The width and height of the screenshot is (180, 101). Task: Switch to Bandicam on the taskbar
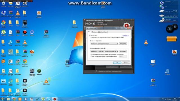(x=55, y=99)
